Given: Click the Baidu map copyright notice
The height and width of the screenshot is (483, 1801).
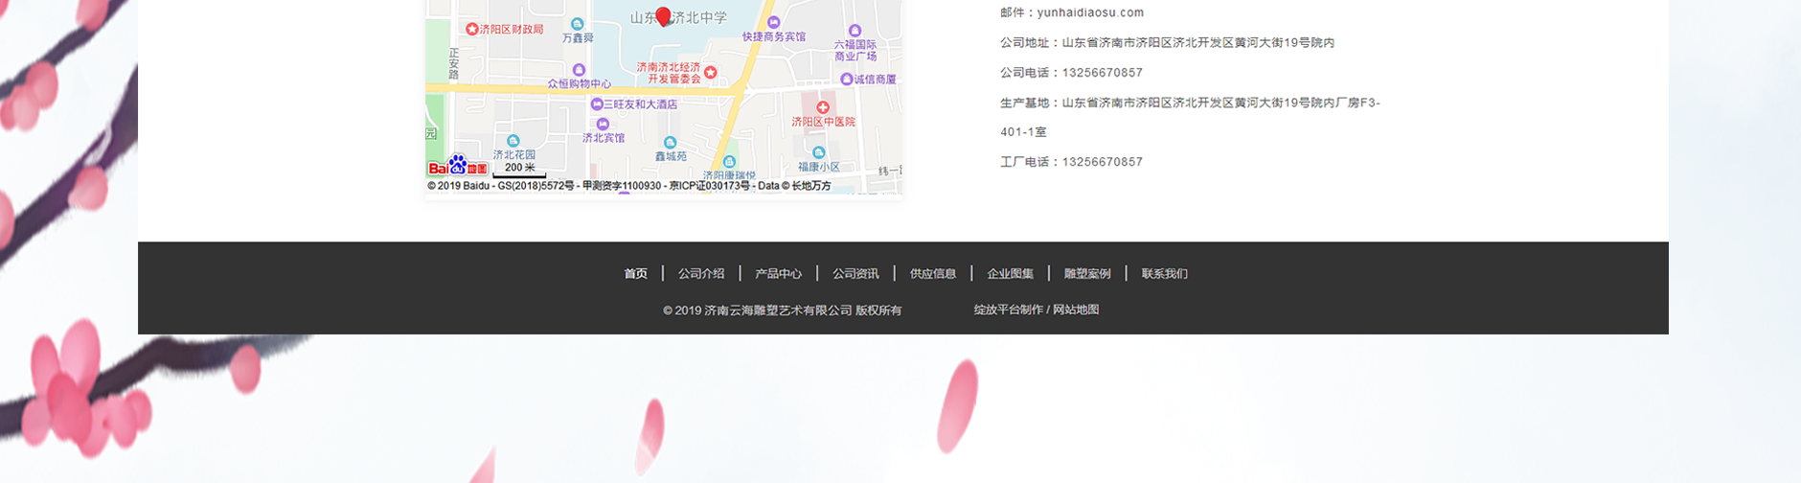Looking at the screenshot, I should click(x=629, y=186).
